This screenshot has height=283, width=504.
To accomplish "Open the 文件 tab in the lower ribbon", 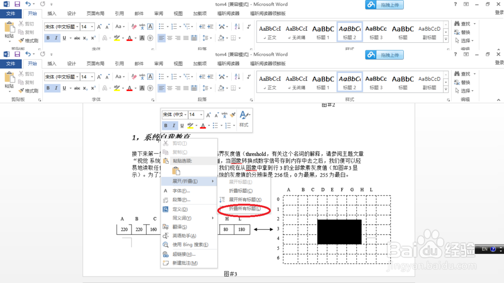I will tap(11, 63).
